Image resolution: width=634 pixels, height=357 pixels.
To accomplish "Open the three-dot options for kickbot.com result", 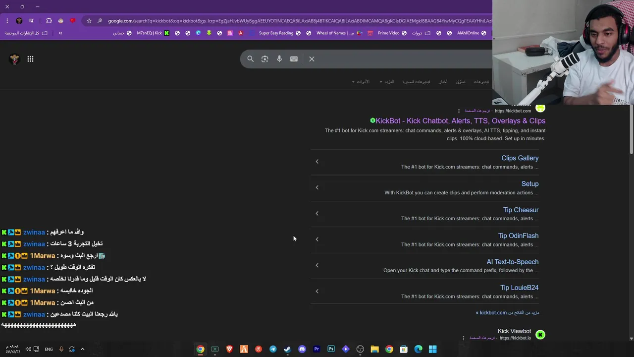I will pos(459,111).
